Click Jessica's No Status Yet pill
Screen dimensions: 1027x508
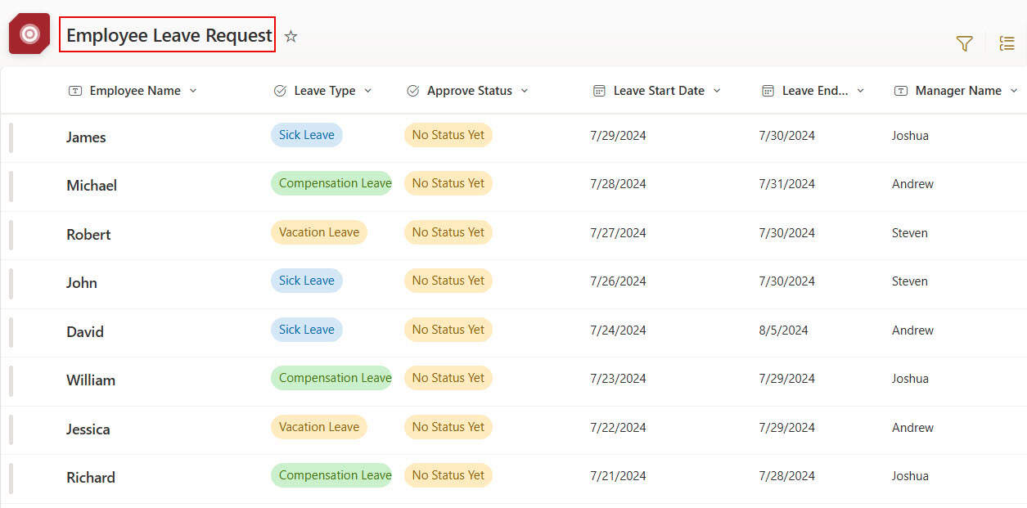(x=448, y=427)
